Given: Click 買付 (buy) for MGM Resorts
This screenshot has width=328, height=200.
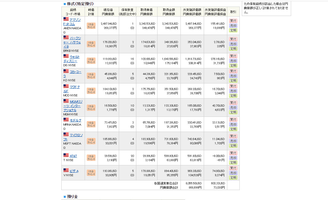Looking at the screenshot, I should (233, 103).
